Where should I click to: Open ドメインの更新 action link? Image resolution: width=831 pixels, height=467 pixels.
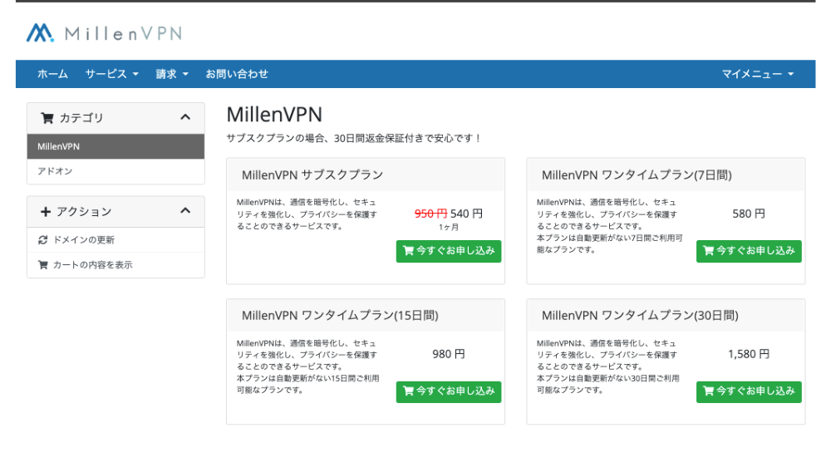tap(83, 240)
